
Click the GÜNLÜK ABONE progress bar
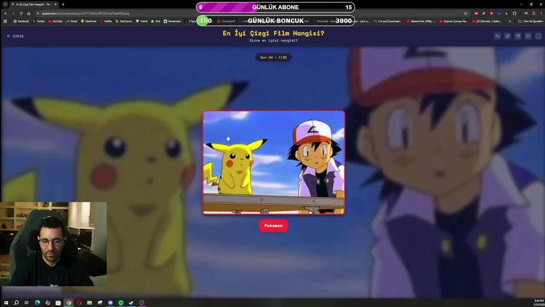coord(275,7)
